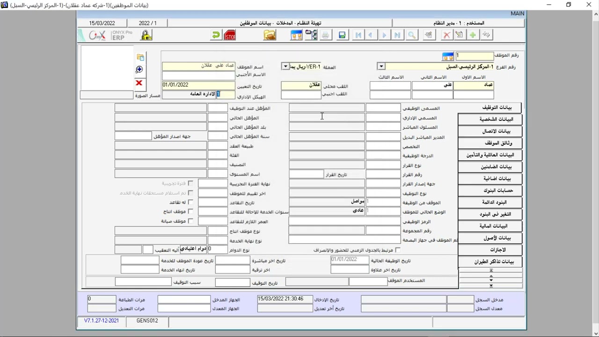The height and width of the screenshot is (337, 599).
Task: Add new record with green plus
Action: pyautogui.click(x=473, y=35)
